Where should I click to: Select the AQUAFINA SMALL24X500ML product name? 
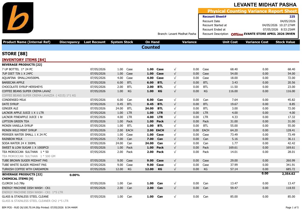coord(21,78)
